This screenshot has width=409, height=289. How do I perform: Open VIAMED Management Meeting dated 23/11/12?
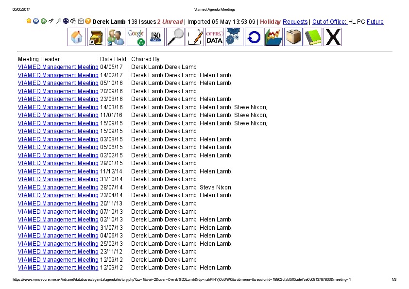[x=58, y=252]
